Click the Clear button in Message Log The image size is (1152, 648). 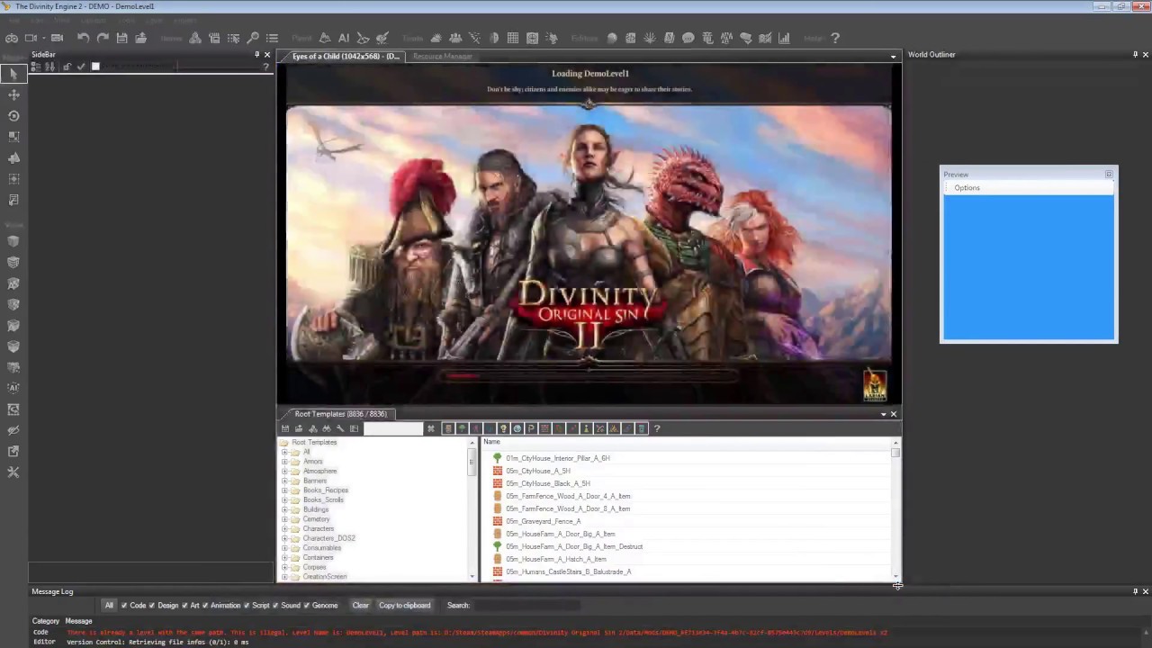tap(361, 605)
